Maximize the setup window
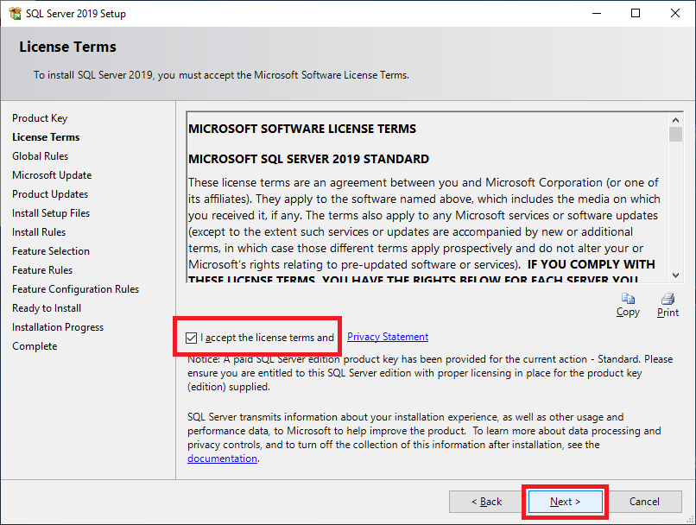The height and width of the screenshot is (525, 696). point(636,13)
